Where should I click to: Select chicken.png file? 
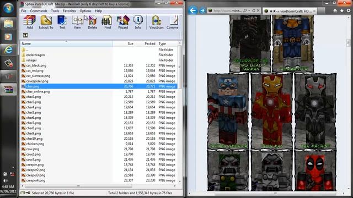pyautogui.click(x=35, y=144)
